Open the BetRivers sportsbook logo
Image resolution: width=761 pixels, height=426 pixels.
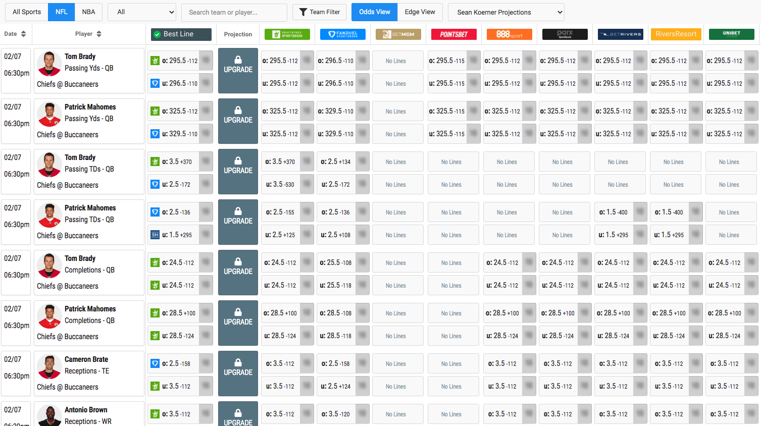[621, 34]
